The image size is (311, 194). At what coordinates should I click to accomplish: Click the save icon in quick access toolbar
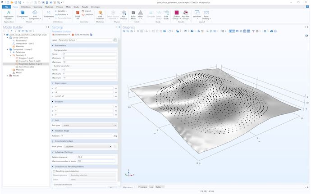point(16,2)
